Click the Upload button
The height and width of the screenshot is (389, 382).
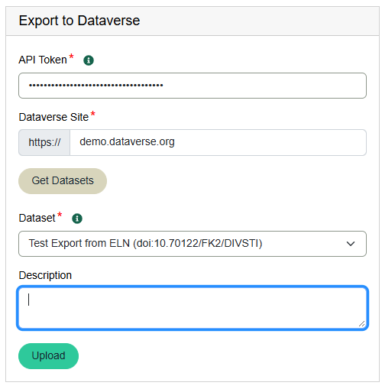coord(48,356)
